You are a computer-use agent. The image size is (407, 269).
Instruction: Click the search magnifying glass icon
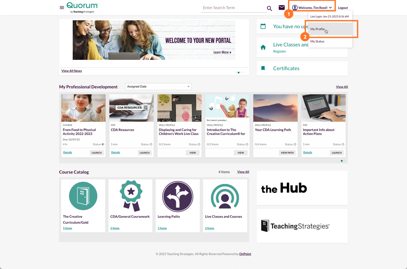click(x=269, y=8)
